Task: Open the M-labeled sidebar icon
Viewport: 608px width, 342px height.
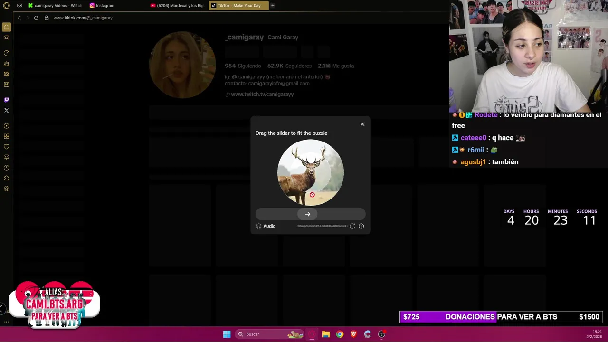Action: click(6, 85)
